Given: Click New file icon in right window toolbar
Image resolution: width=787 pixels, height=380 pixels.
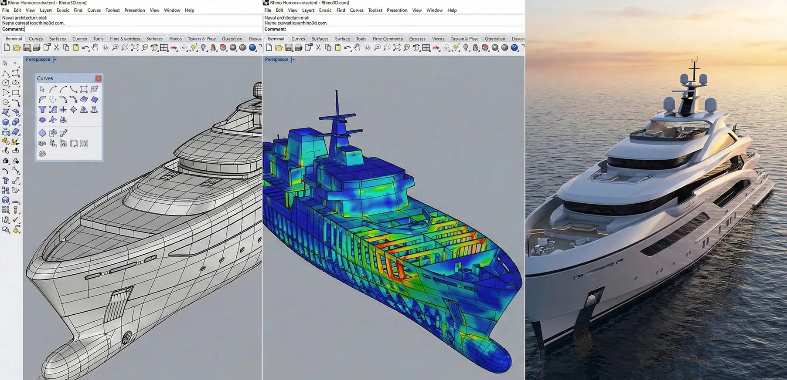Looking at the screenshot, I should (x=269, y=48).
